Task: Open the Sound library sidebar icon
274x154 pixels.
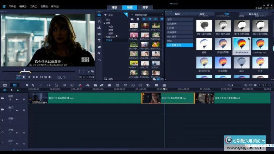Action: [99, 21]
